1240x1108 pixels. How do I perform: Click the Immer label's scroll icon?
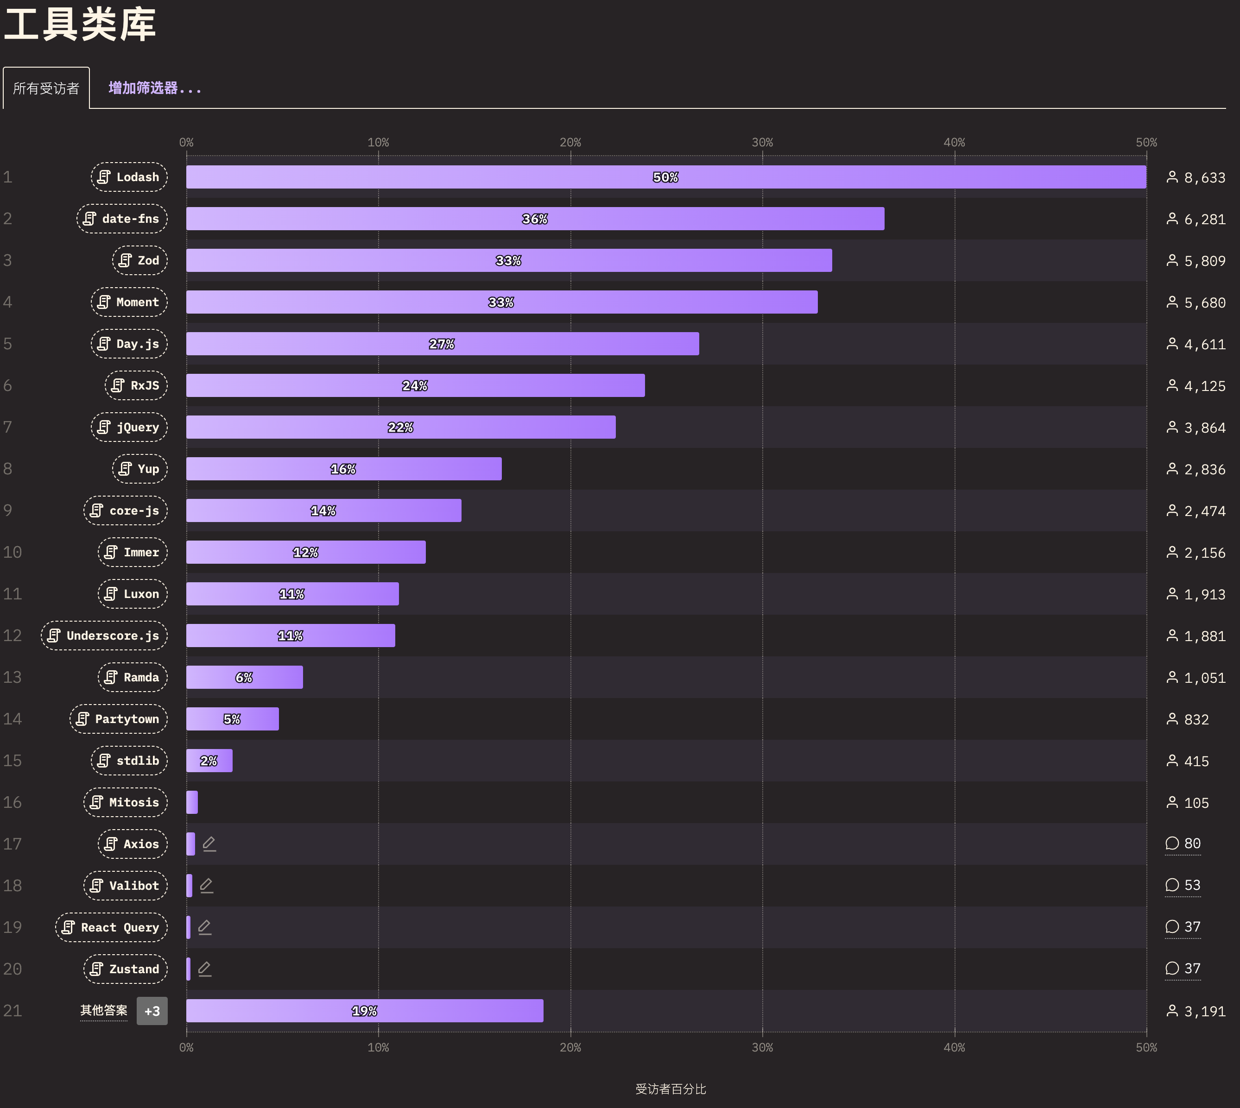pyautogui.click(x=111, y=552)
